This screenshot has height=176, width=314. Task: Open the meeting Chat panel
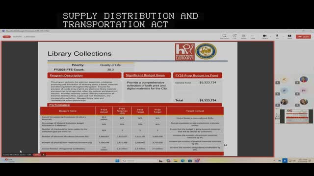(234, 37)
